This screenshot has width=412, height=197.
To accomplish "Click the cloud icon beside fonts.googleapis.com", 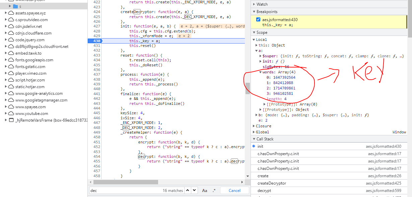I will click(11, 60).
